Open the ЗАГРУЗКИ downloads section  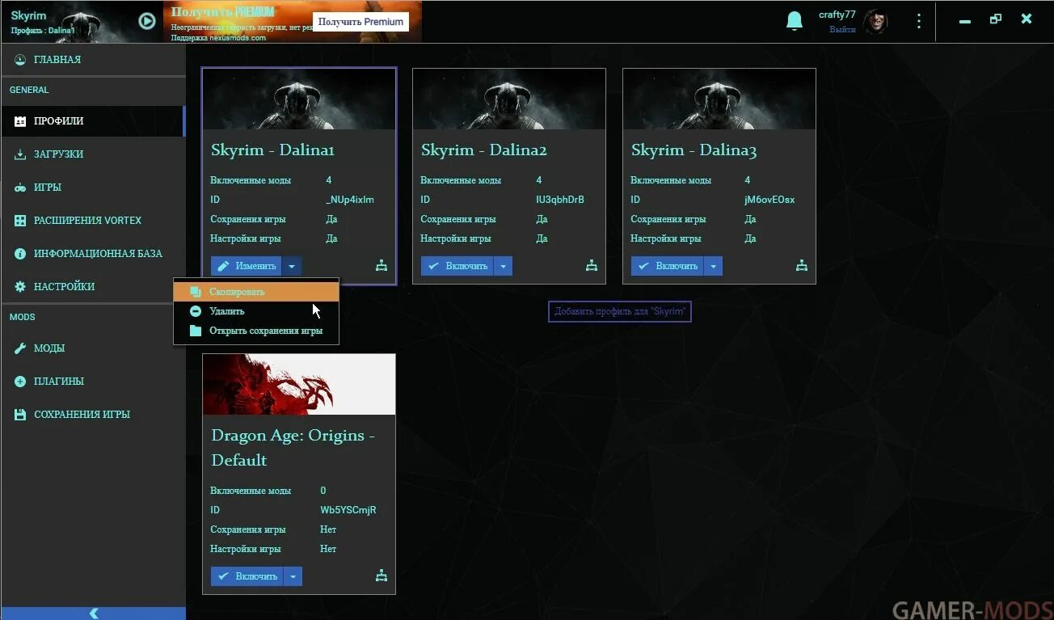click(x=93, y=154)
